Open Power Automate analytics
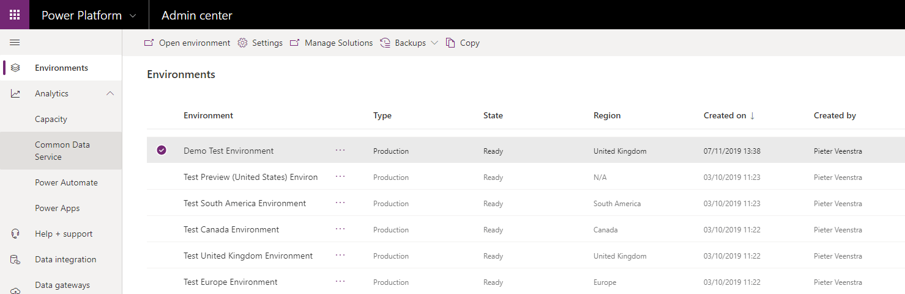This screenshot has width=905, height=294. click(x=66, y=182)
